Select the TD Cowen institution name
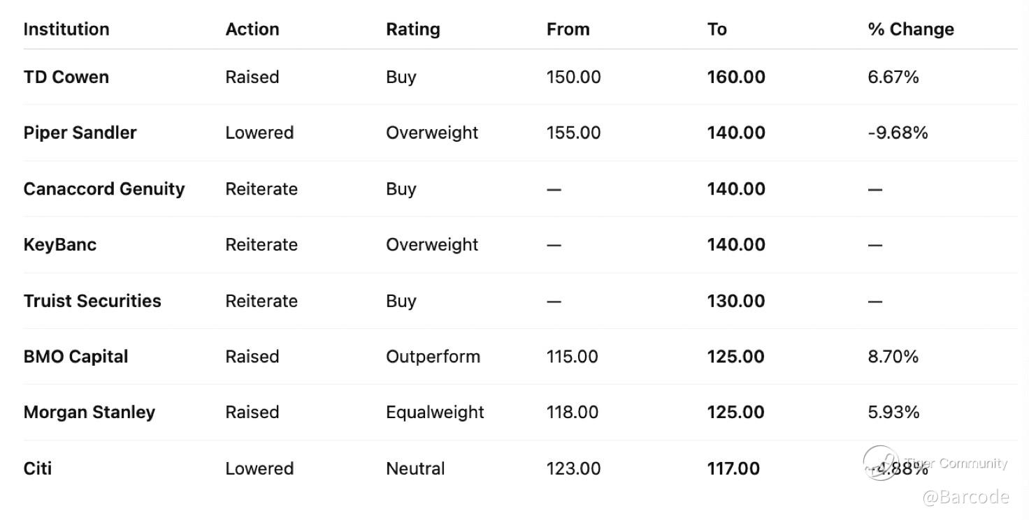Screen dimensions: 1029x520 66,77
